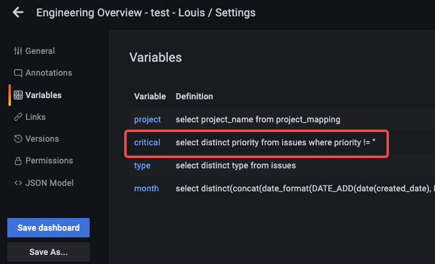Open the Versions label
Screen dimensions: 435x264
tap(42, 139)
